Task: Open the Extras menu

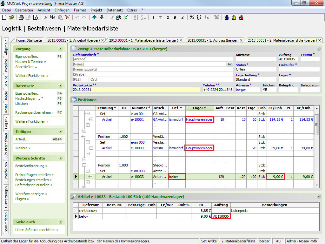Action: [132, 10]
